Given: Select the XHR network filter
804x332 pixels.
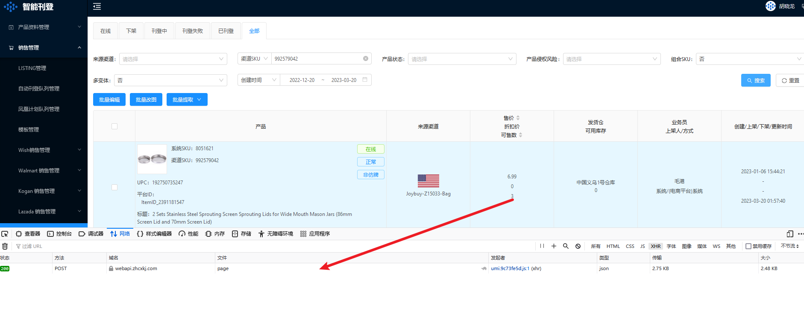Looking at the screenshot, I should tap(656, 246).
